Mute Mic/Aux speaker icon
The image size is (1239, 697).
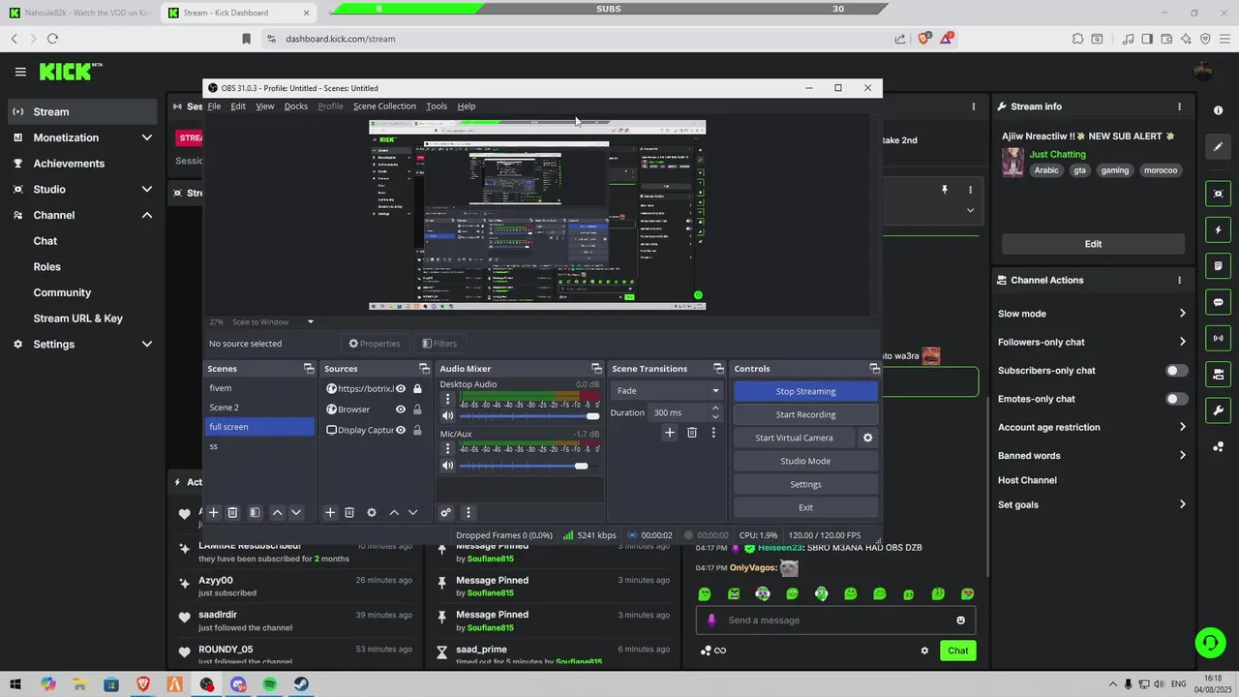pos(447,466)
